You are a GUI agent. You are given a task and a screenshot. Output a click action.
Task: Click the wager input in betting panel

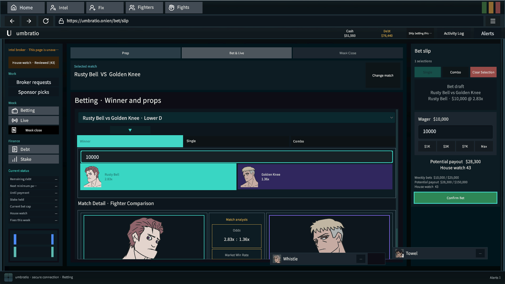click(x=236, y=157)
